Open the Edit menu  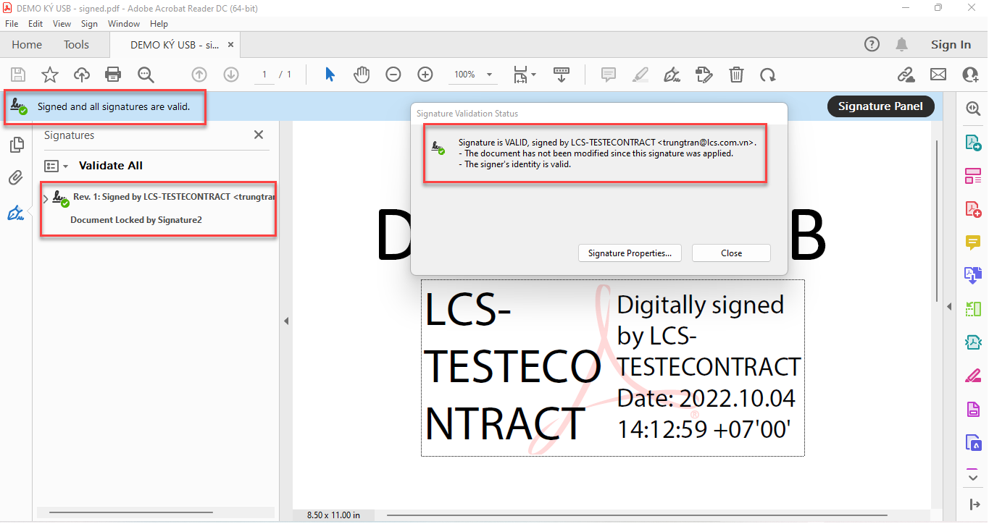pyautogui.click(x=36, y=24)
